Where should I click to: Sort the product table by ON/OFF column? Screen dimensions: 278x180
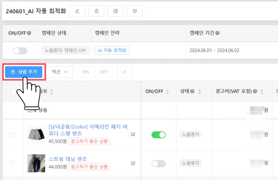(x=167, y=92)
